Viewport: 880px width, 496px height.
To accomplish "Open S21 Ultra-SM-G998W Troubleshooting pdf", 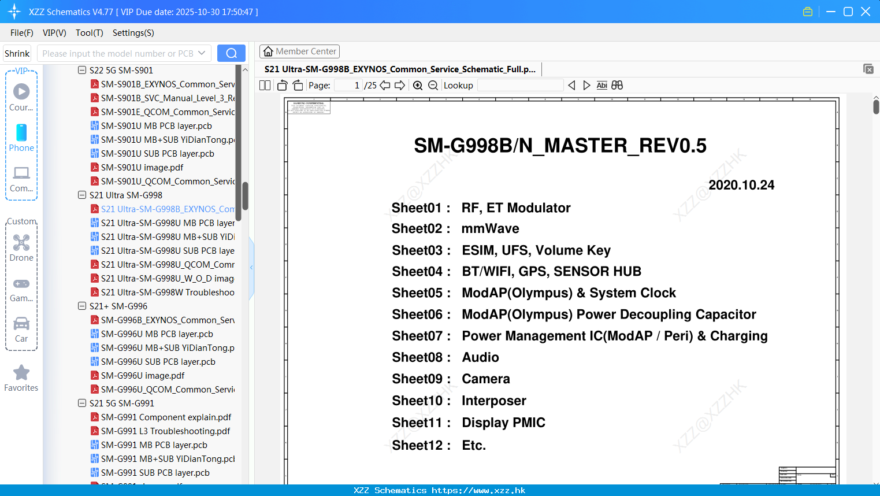I will pyautogui.click(x=163, y=292).
